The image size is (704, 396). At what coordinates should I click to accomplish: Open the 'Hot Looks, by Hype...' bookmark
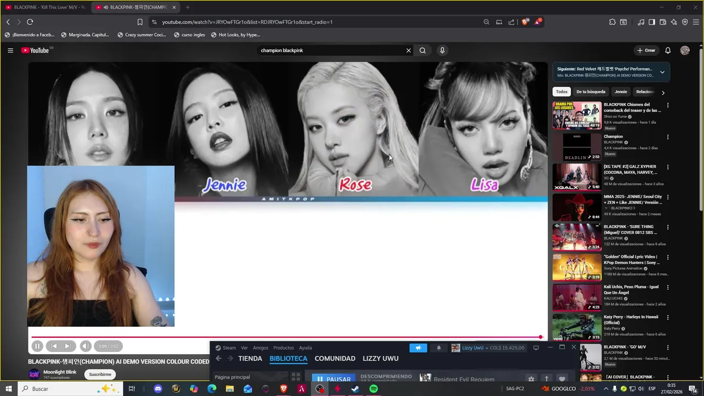235,35
